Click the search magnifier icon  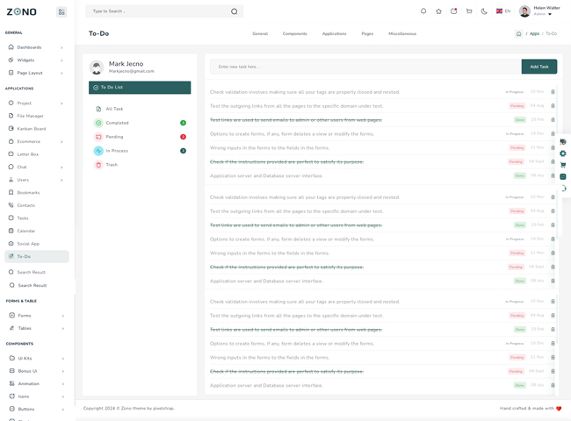(234, 11)
